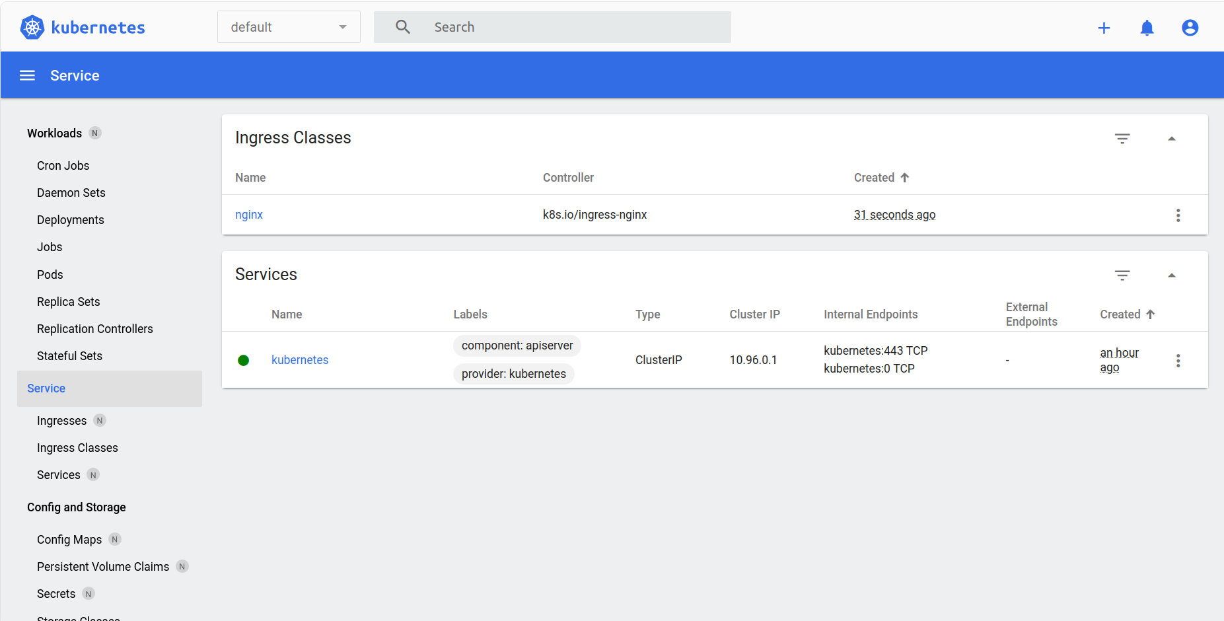Click the component: apiserver label chip
This screenshot has height=621, width=1224.
[x=517, y=346]
